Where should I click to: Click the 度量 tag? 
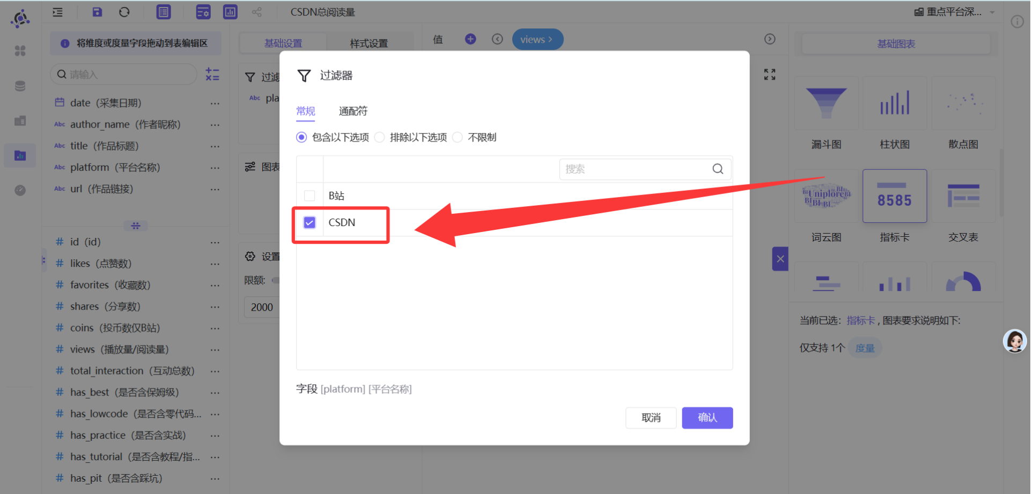pyautogui.click(x=865, y=348)
